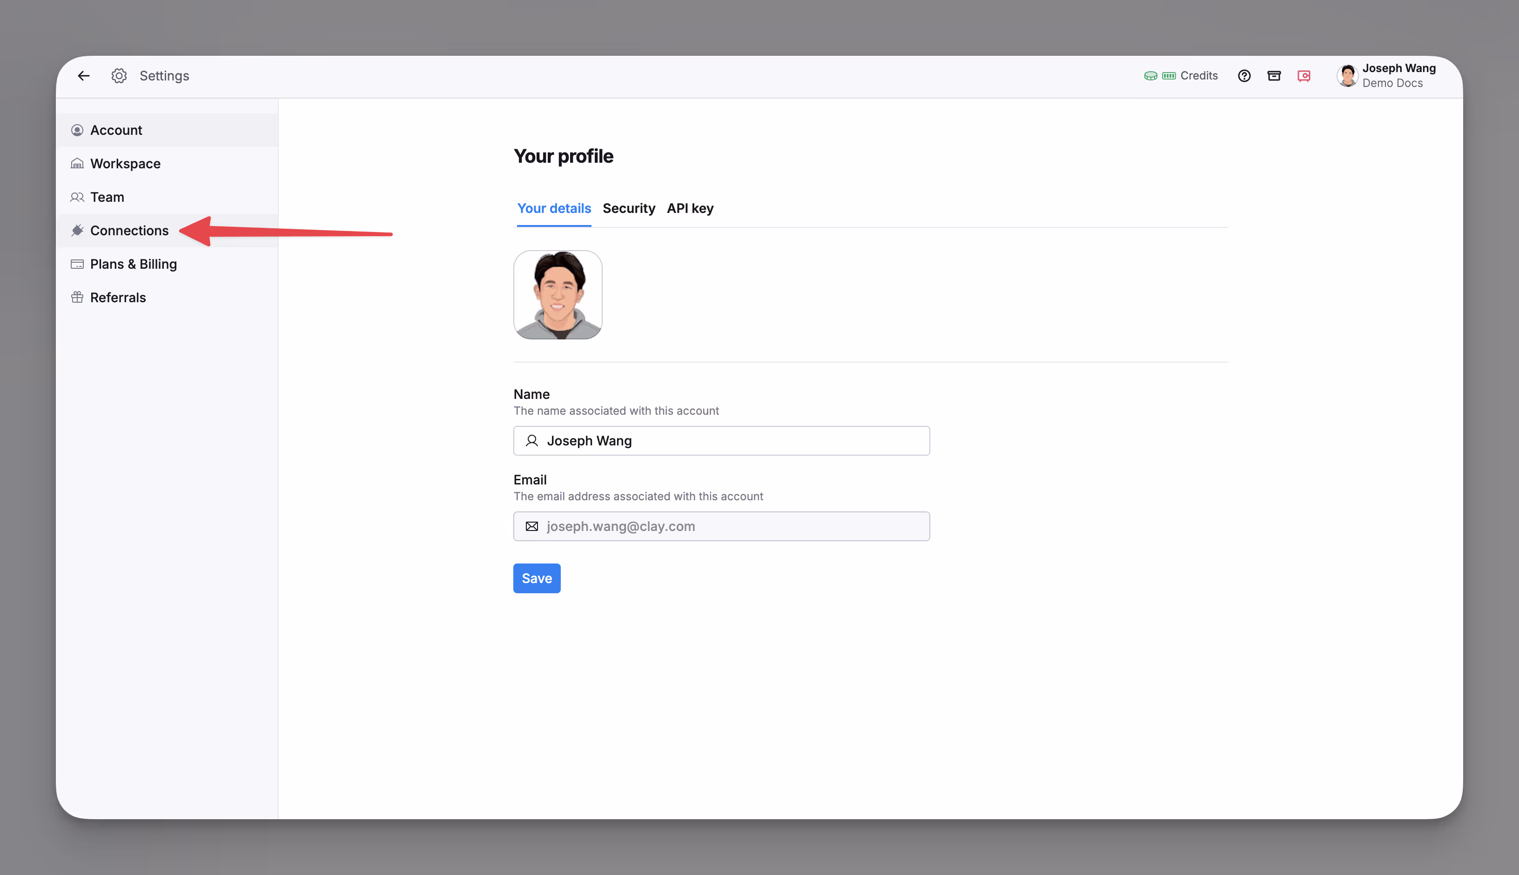The height and width of the screenshot is (875, 1519).
Task: Click the Team people icon
Action: [x=77, y=197]
